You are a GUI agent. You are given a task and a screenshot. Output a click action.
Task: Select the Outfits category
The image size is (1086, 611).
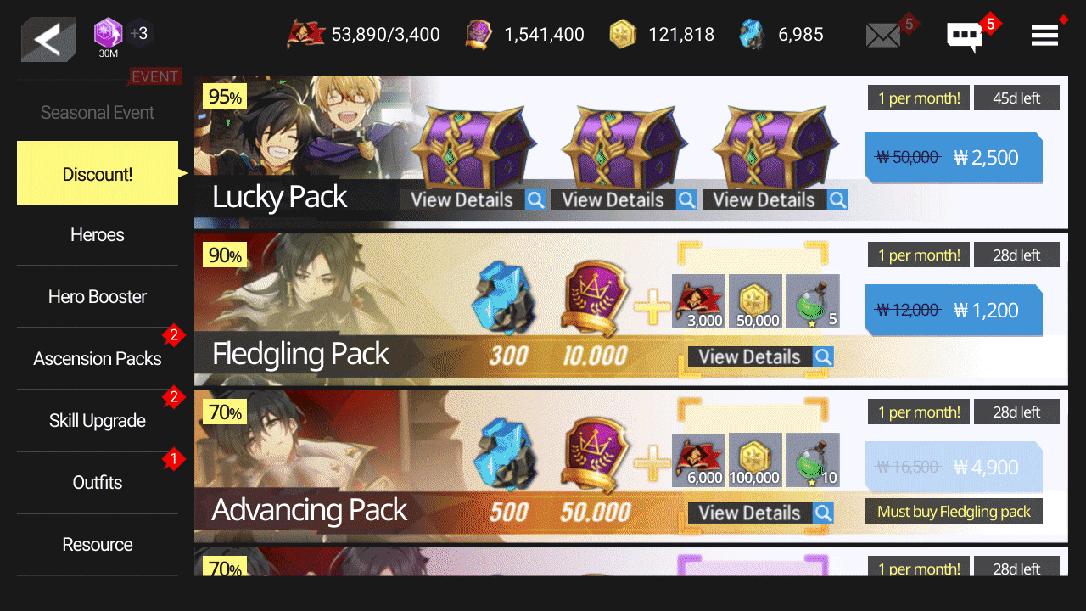98,483
